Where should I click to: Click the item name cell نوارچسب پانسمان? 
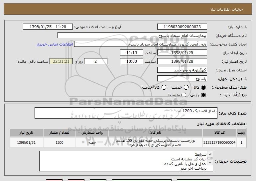156,143
